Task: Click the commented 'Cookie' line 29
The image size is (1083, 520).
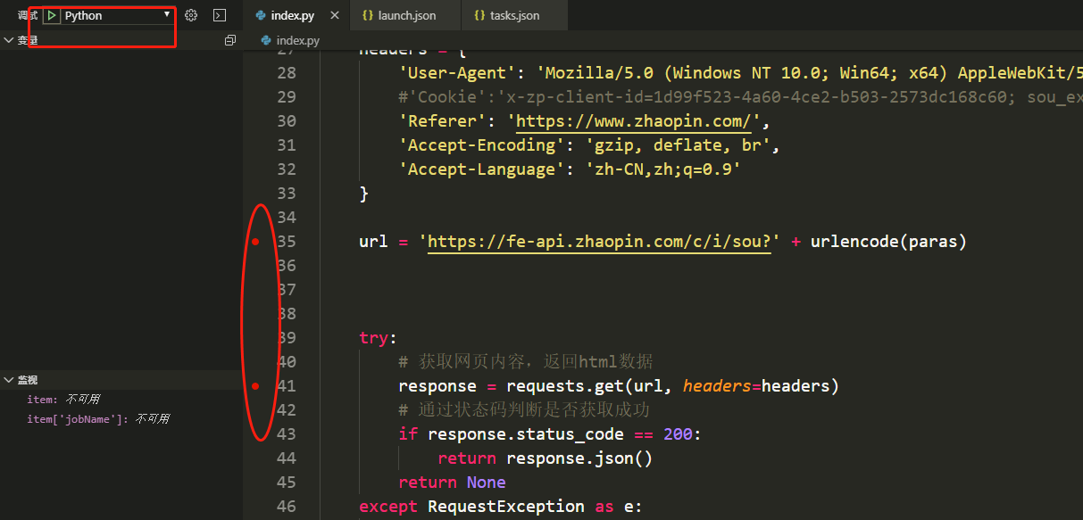Action: [x=740, y=97]
